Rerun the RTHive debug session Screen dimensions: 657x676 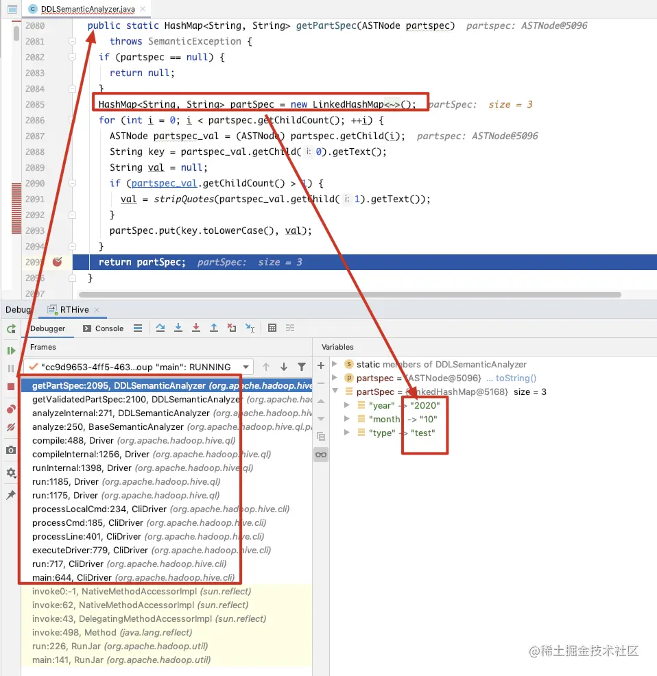coord(11,329)
